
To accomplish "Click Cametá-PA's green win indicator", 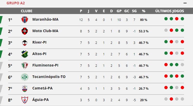I will 171,87.
